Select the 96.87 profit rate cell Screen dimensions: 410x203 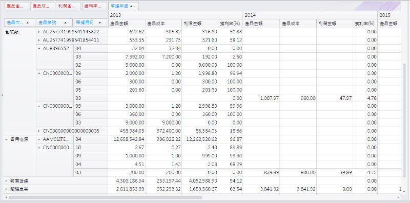(231, 139)
